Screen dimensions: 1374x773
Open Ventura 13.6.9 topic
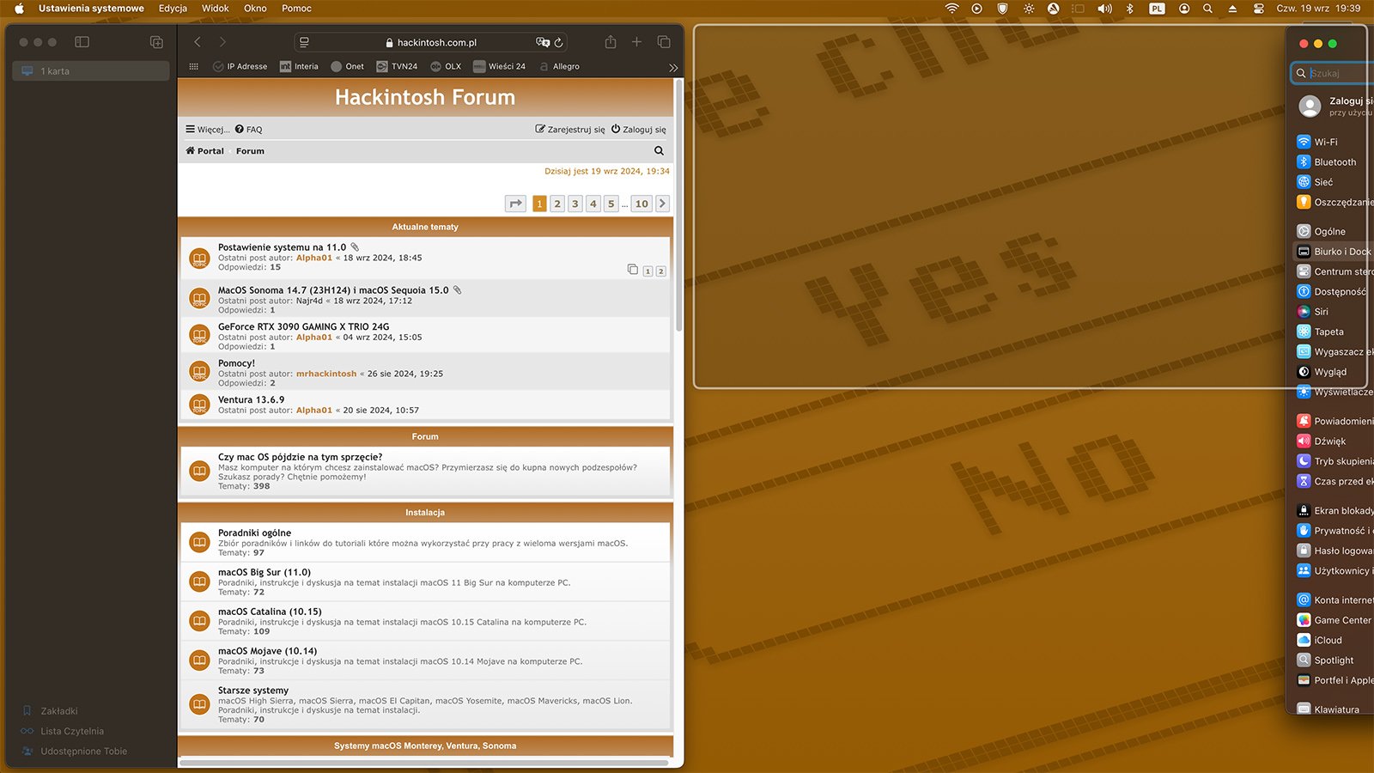[251, 400]
